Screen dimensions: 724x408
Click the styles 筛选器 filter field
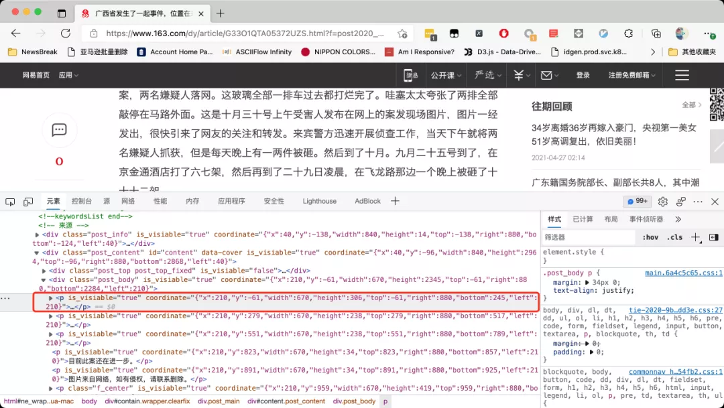pos(589,237)
